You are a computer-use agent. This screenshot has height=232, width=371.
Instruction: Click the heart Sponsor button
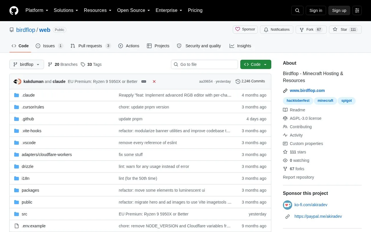[x=245, y=30]
